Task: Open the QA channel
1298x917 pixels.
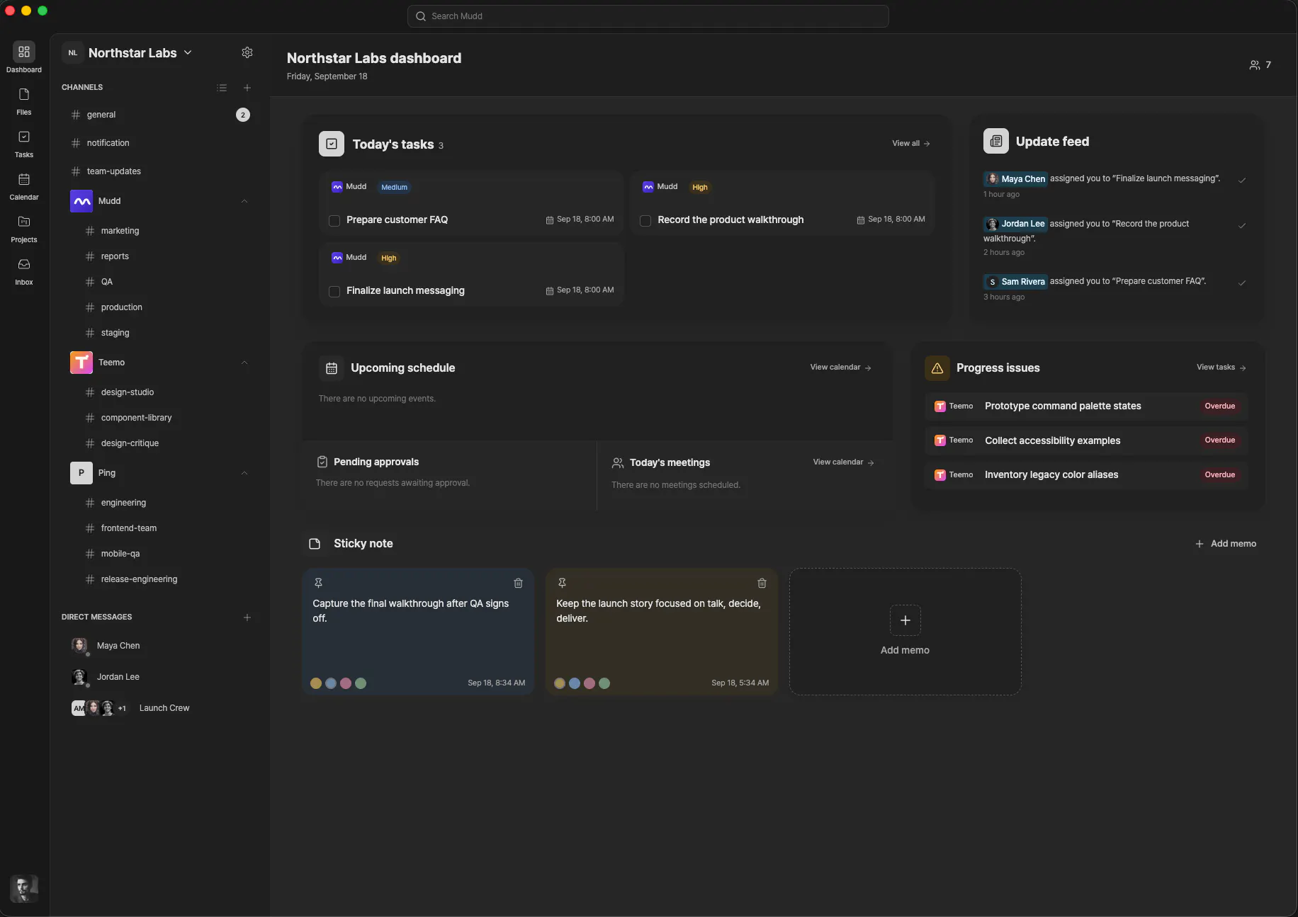Action: [166, 282]
